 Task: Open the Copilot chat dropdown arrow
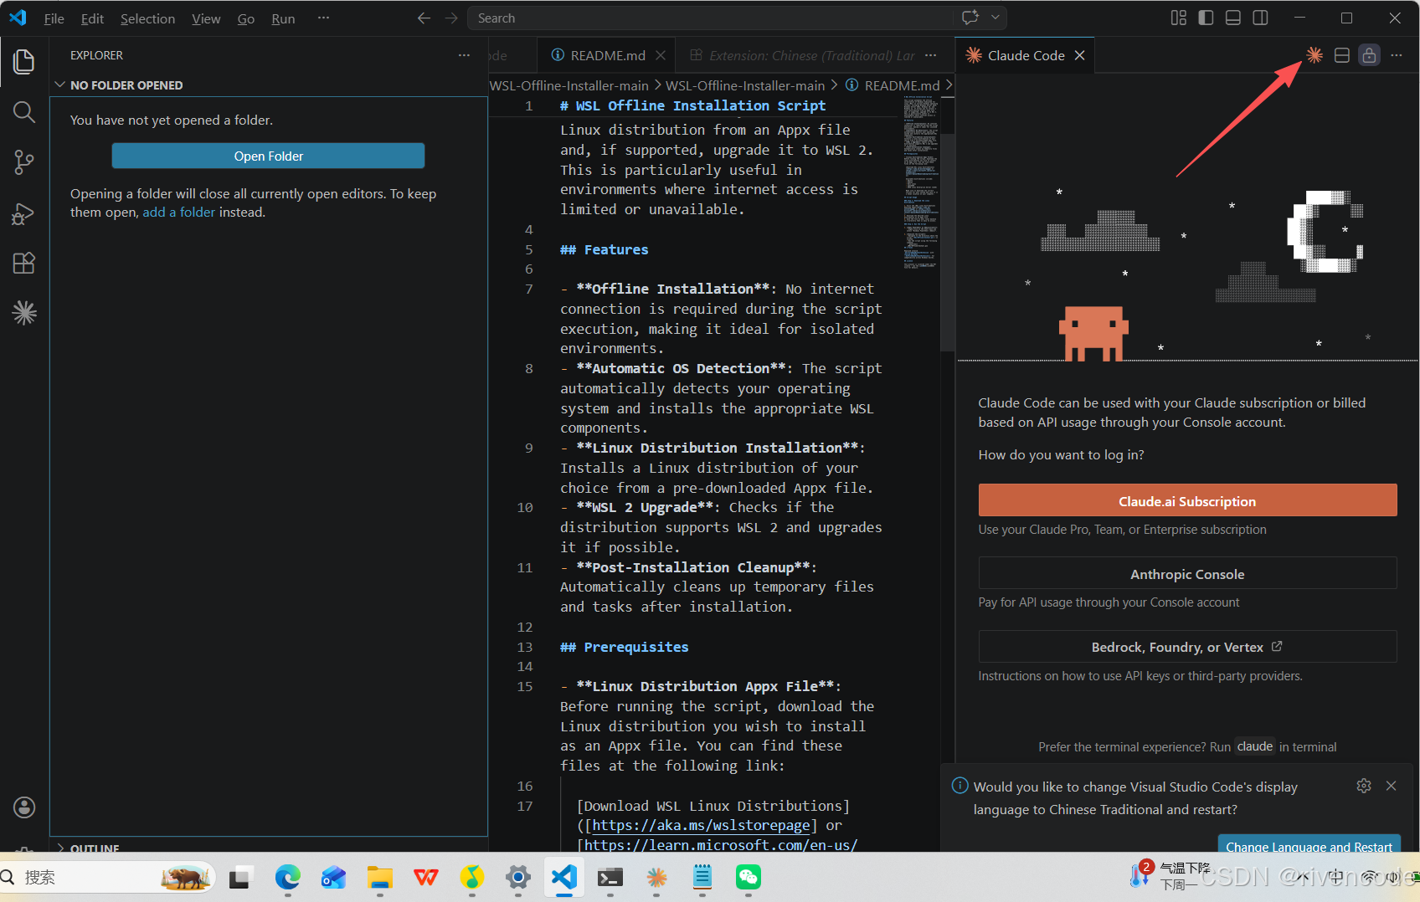coord(996,18)
